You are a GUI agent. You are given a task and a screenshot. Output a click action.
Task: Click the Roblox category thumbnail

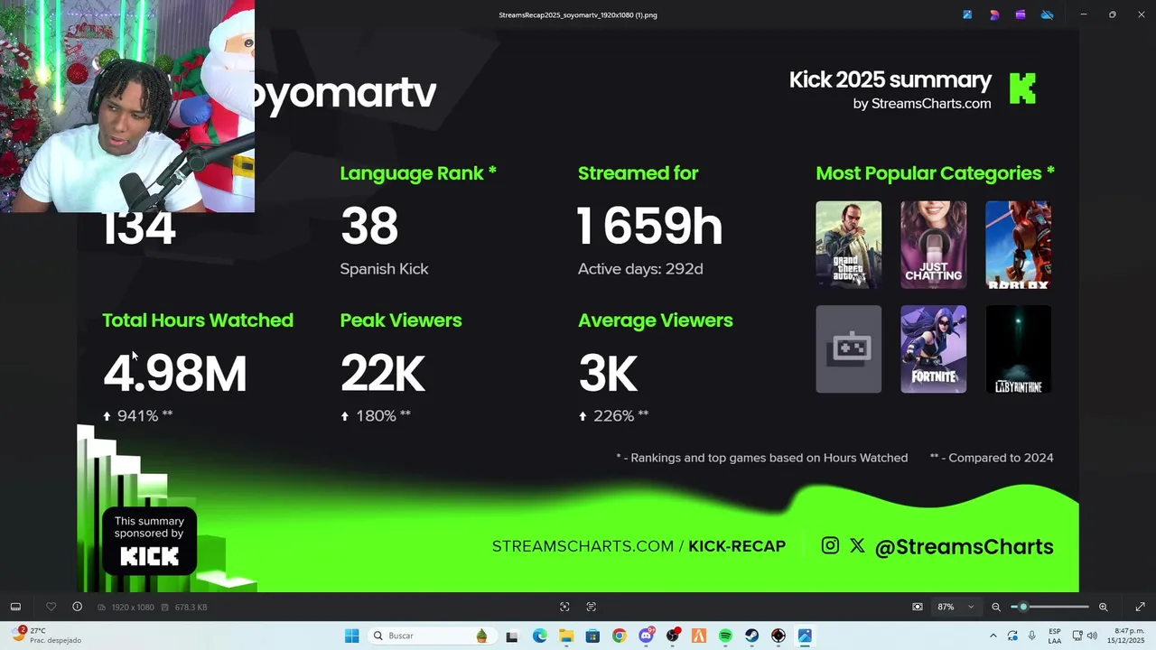point(1018,245)
